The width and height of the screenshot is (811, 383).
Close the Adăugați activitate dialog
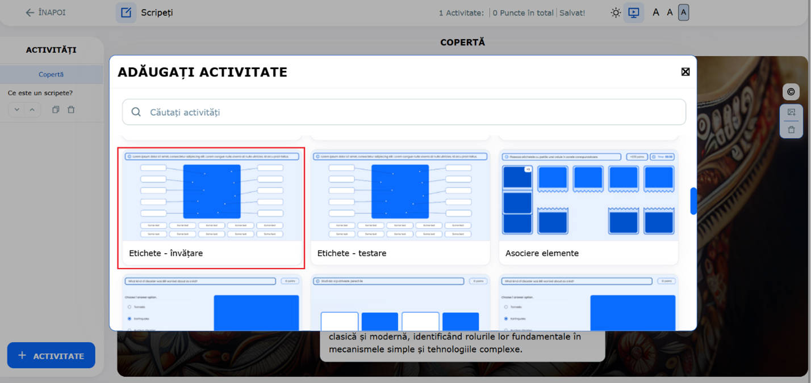point(685,71)
